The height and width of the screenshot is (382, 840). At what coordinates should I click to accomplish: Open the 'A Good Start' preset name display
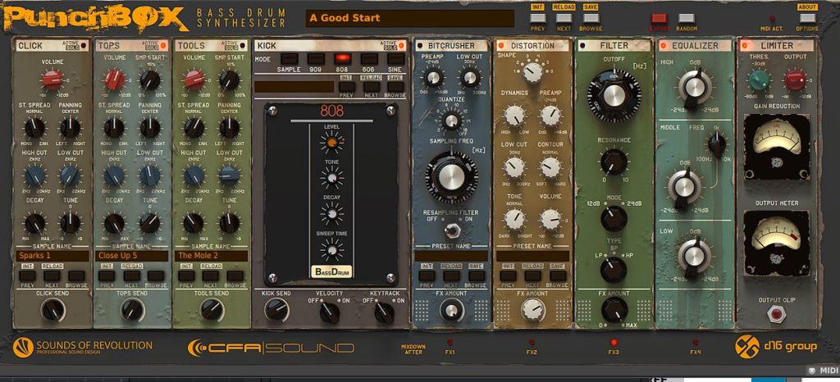410,17
